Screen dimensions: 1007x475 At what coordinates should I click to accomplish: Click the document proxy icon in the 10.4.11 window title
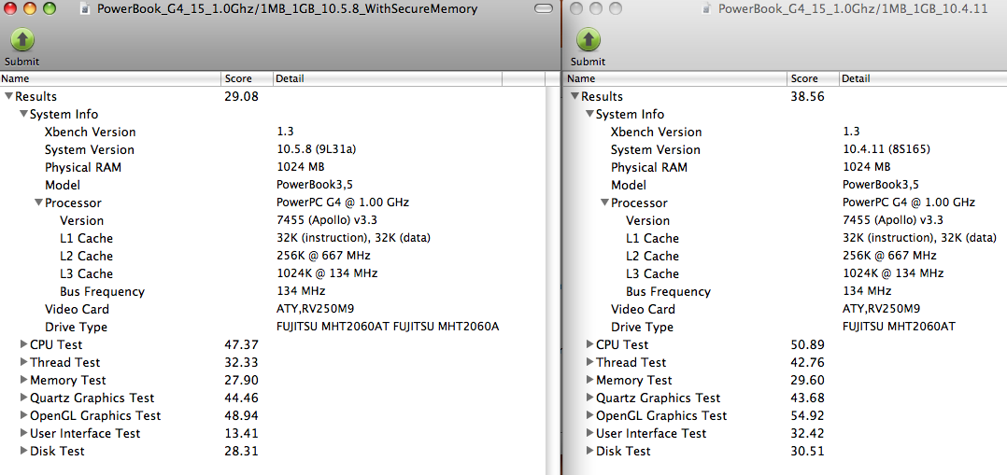(x=708, y=9)
